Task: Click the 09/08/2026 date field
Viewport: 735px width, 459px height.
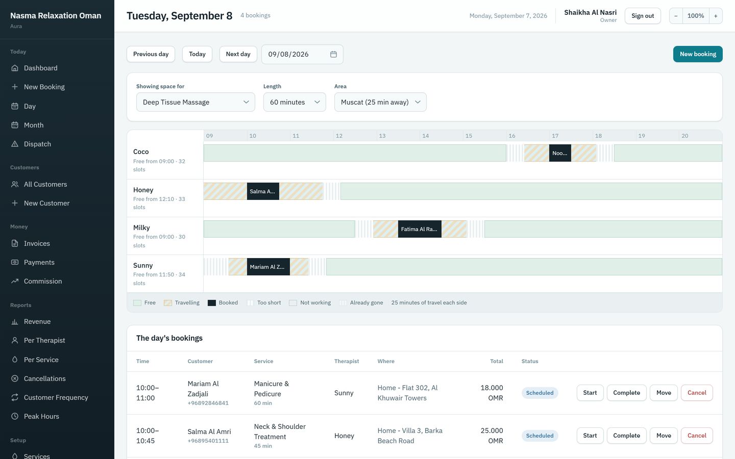Action: point(302,54)
